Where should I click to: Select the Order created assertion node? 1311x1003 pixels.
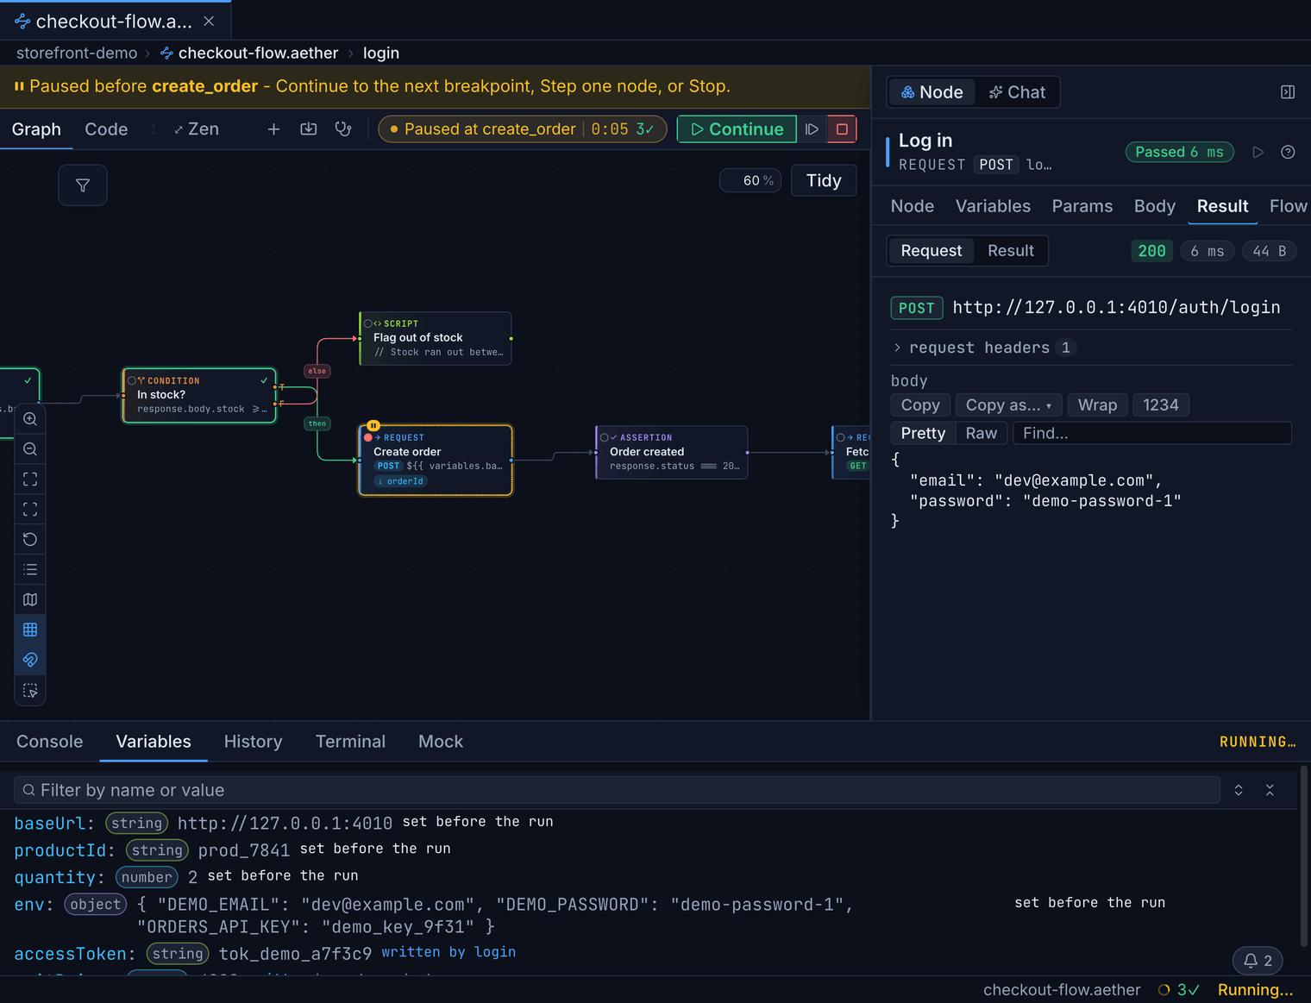click(x=672, y=452)
